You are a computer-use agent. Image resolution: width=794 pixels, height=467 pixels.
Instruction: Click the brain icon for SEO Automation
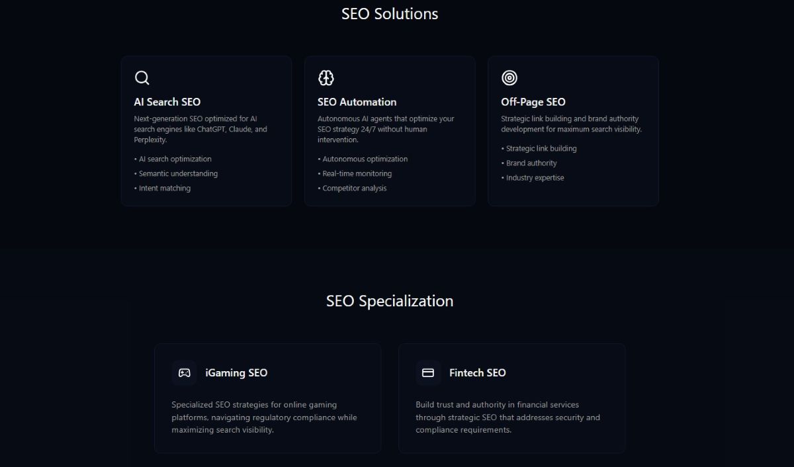click(326, 78)
